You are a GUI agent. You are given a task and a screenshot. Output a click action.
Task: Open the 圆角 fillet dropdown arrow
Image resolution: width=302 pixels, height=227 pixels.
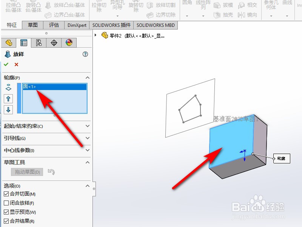(x=187, y=16)
